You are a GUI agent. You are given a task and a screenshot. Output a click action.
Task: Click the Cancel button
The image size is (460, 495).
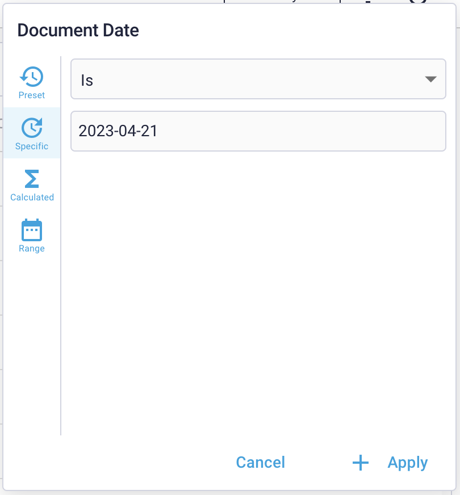pyautogui.click(x=260, y=463)
